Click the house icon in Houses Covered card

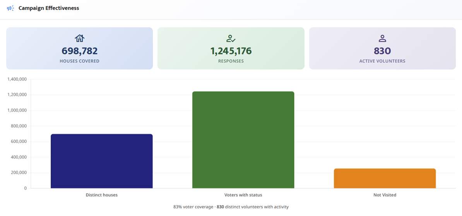(80, 38)
